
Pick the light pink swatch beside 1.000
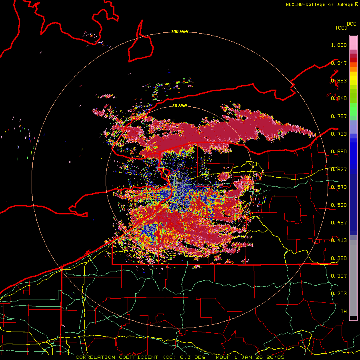pos(353,43)
